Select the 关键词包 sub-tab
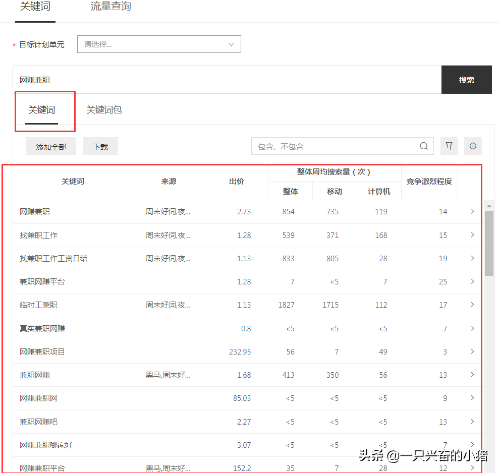Image resolution: width=499 pixels, height=473 pixels. (104, 110)
